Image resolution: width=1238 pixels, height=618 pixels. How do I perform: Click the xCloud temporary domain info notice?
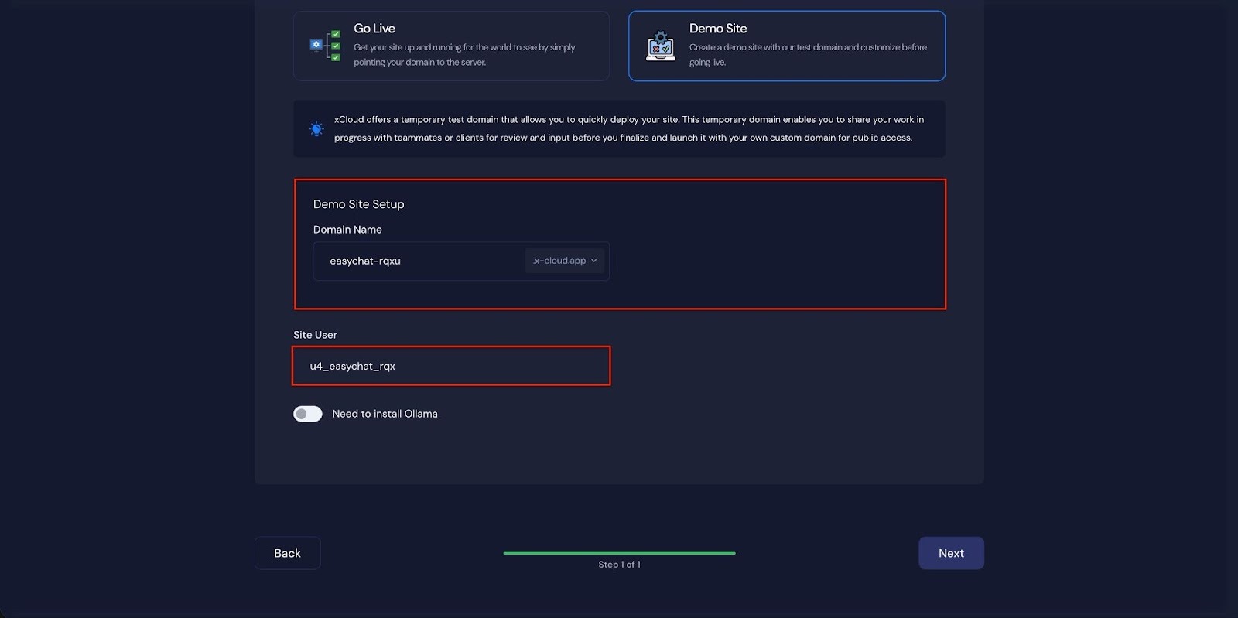[x=628, y=128]
